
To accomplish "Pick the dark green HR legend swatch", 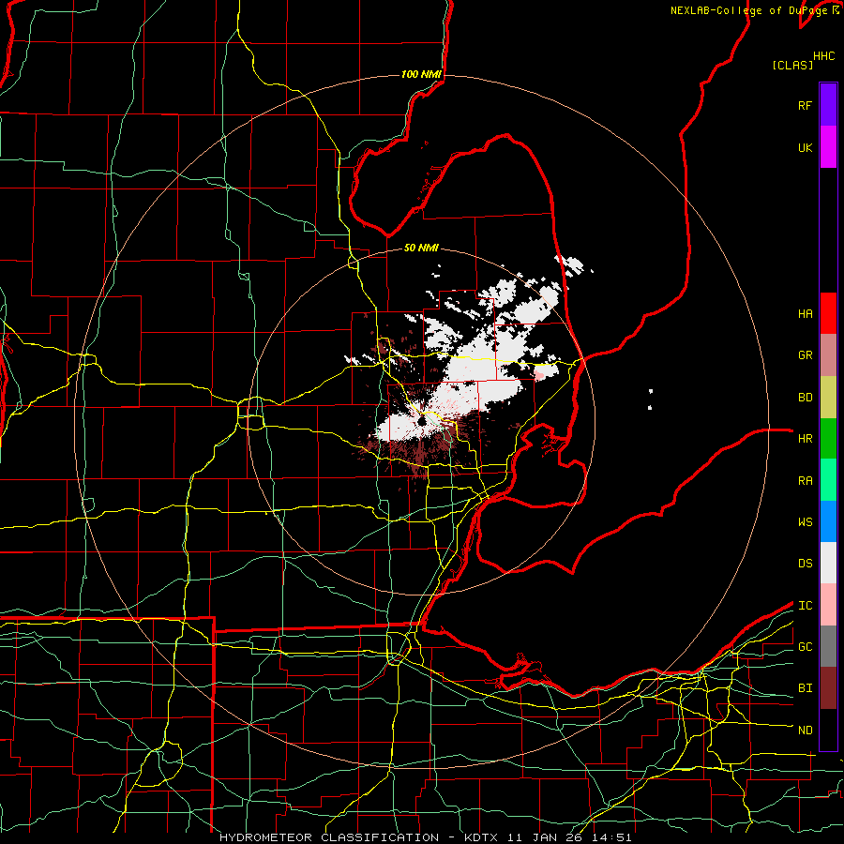I will (x=828, y=439).
